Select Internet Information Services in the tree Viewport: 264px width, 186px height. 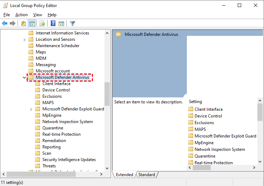(62, 33)
